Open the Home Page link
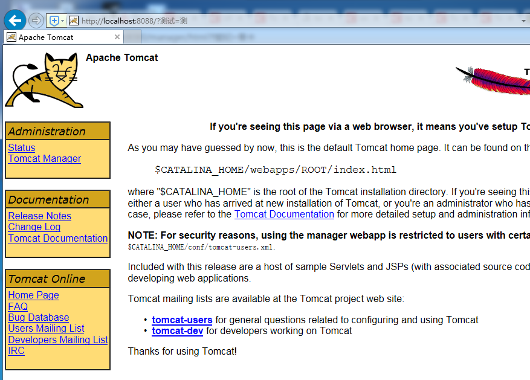Screen dimensions: 530x380 (33, 295)
